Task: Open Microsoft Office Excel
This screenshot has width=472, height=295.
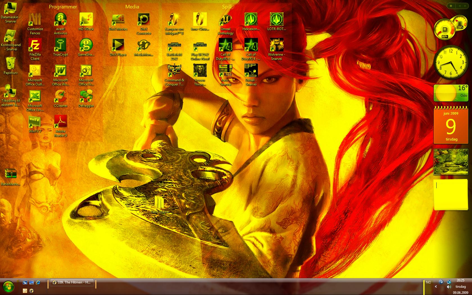Action: [x=35, y=101]
